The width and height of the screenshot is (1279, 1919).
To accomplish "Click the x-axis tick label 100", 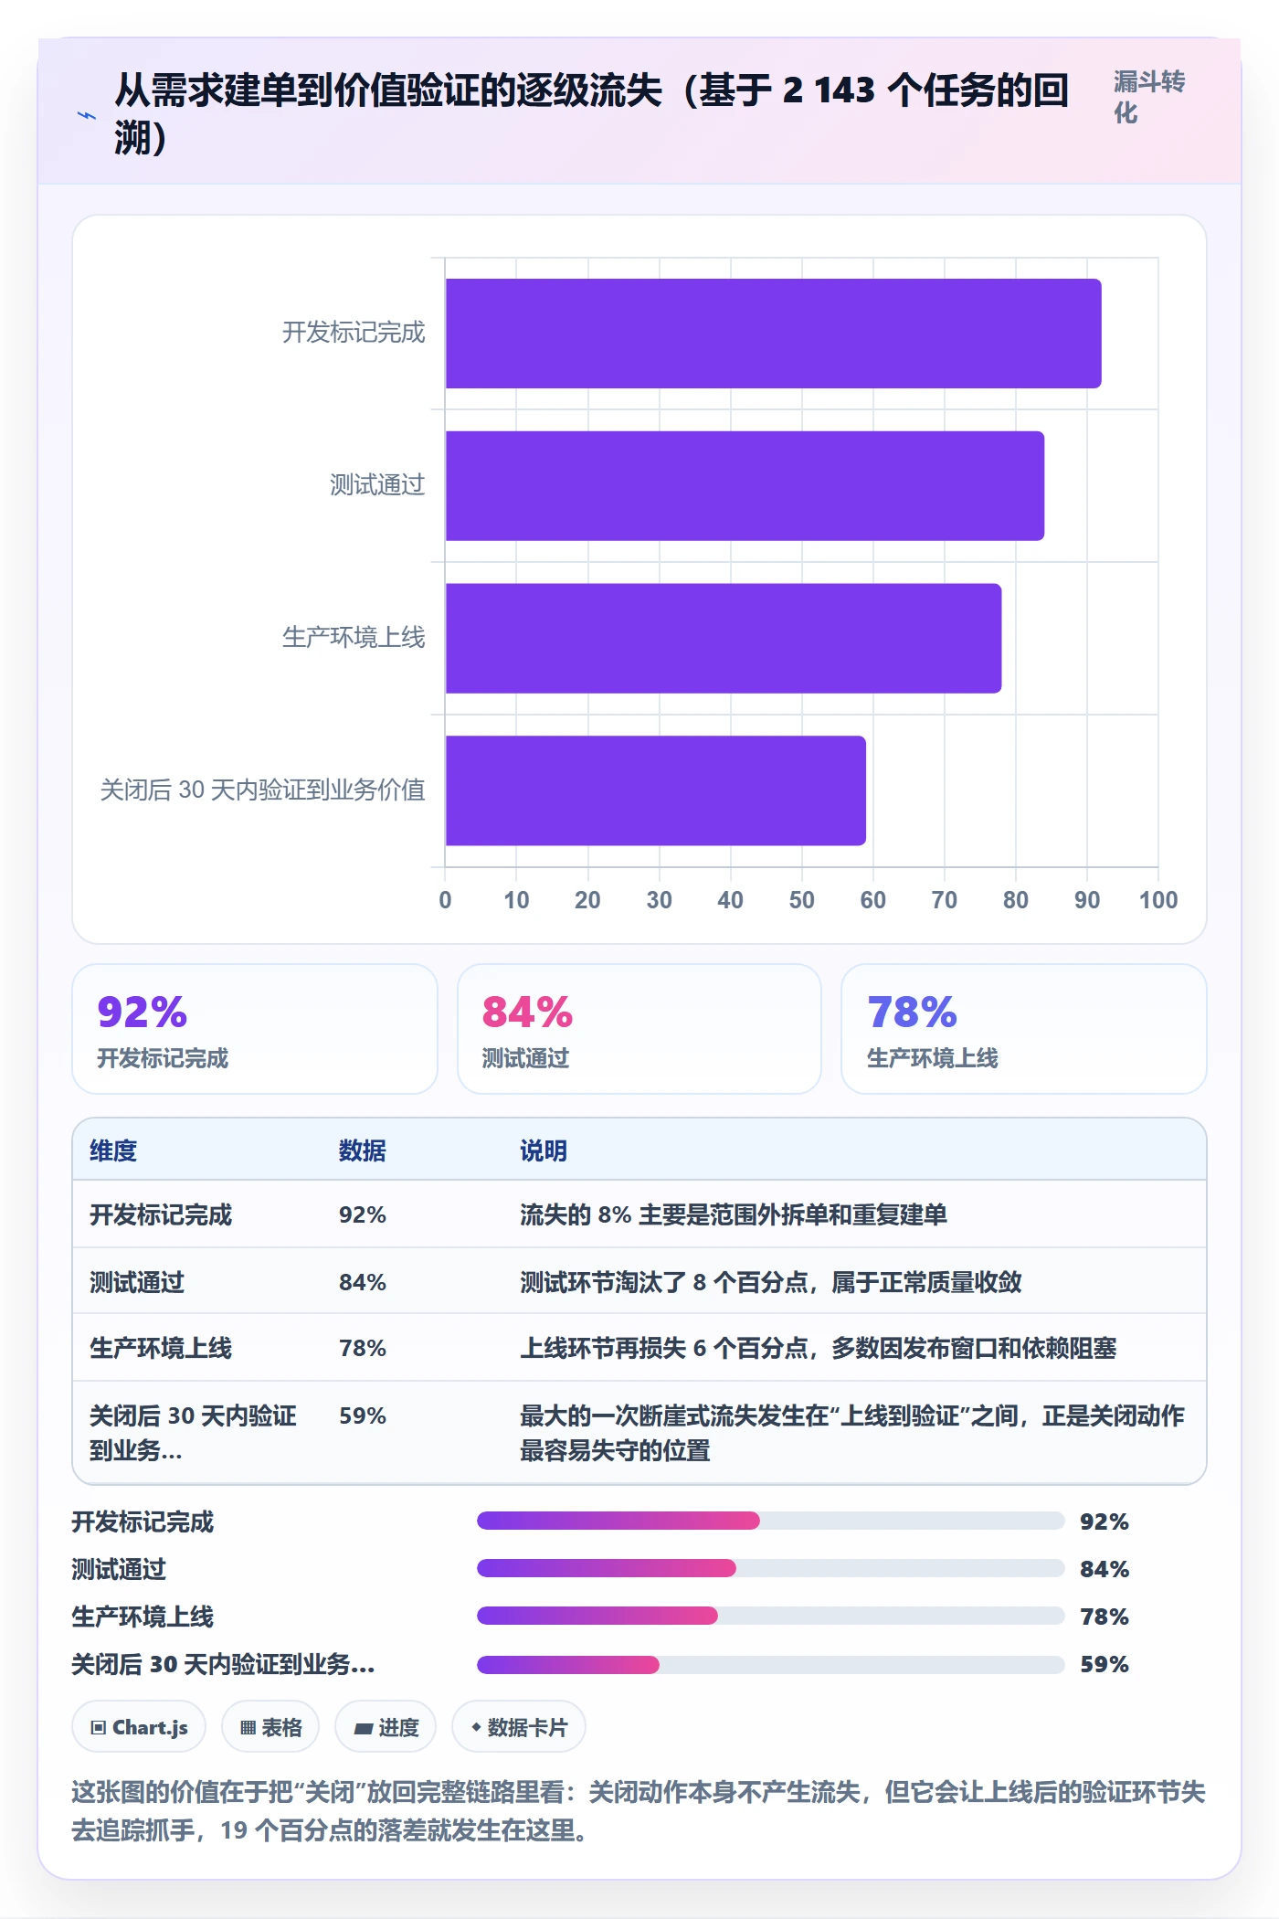I will [1157, 900].
